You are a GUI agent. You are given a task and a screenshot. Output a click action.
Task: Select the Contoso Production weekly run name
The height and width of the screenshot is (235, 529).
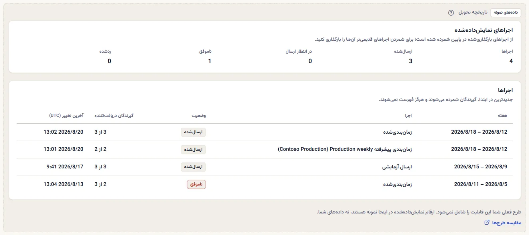pyautogui.click(x=345, y=149)
